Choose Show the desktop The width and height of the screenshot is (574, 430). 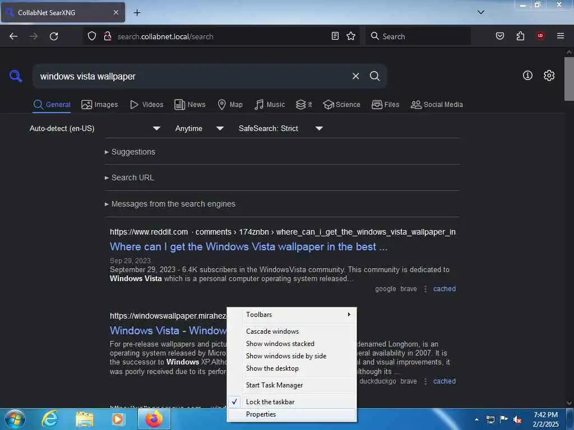[291, 368]
